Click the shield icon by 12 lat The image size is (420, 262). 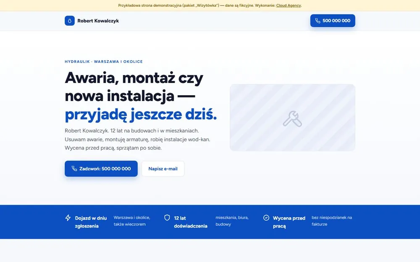[167, 218]
